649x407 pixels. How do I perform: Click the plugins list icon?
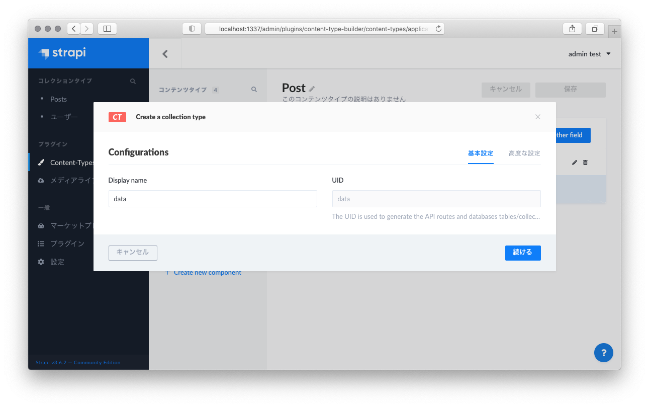click(41, 243)
